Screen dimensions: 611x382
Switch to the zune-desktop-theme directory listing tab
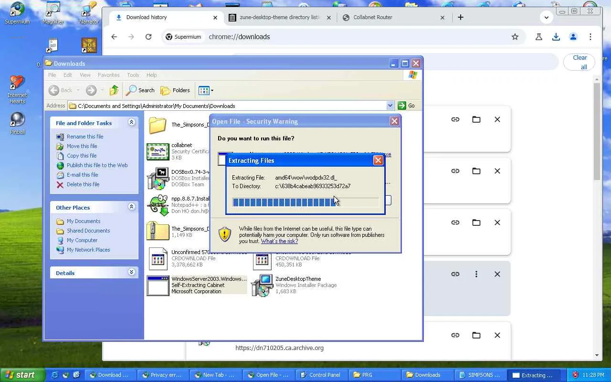(x=280, y=17)
